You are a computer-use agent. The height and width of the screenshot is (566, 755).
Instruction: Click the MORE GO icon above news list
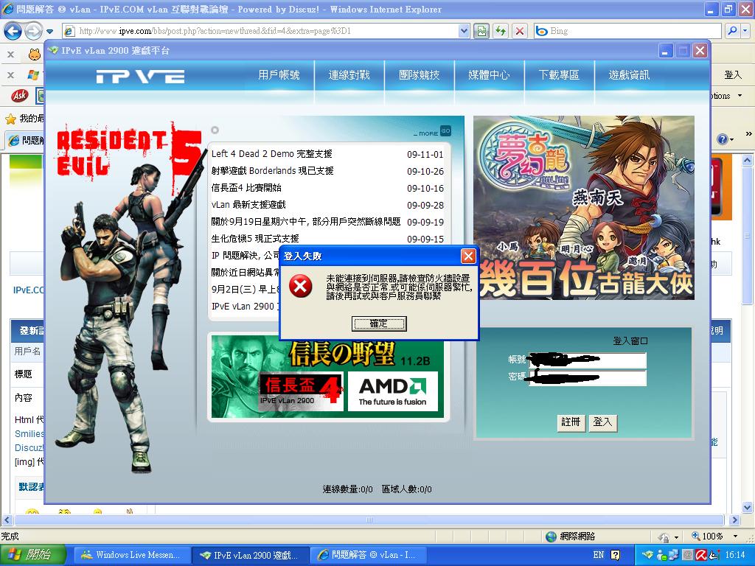[x=445, y=131]
